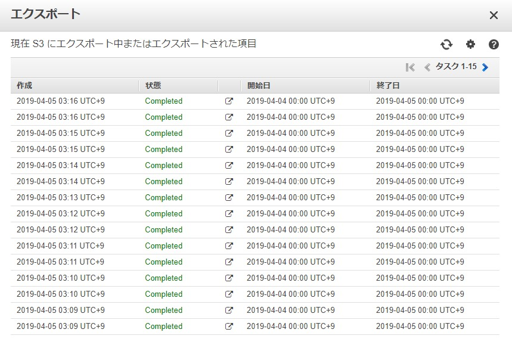Click the help question mark icon
This screenshot has width=512, height=354.
tap(494, 44)
